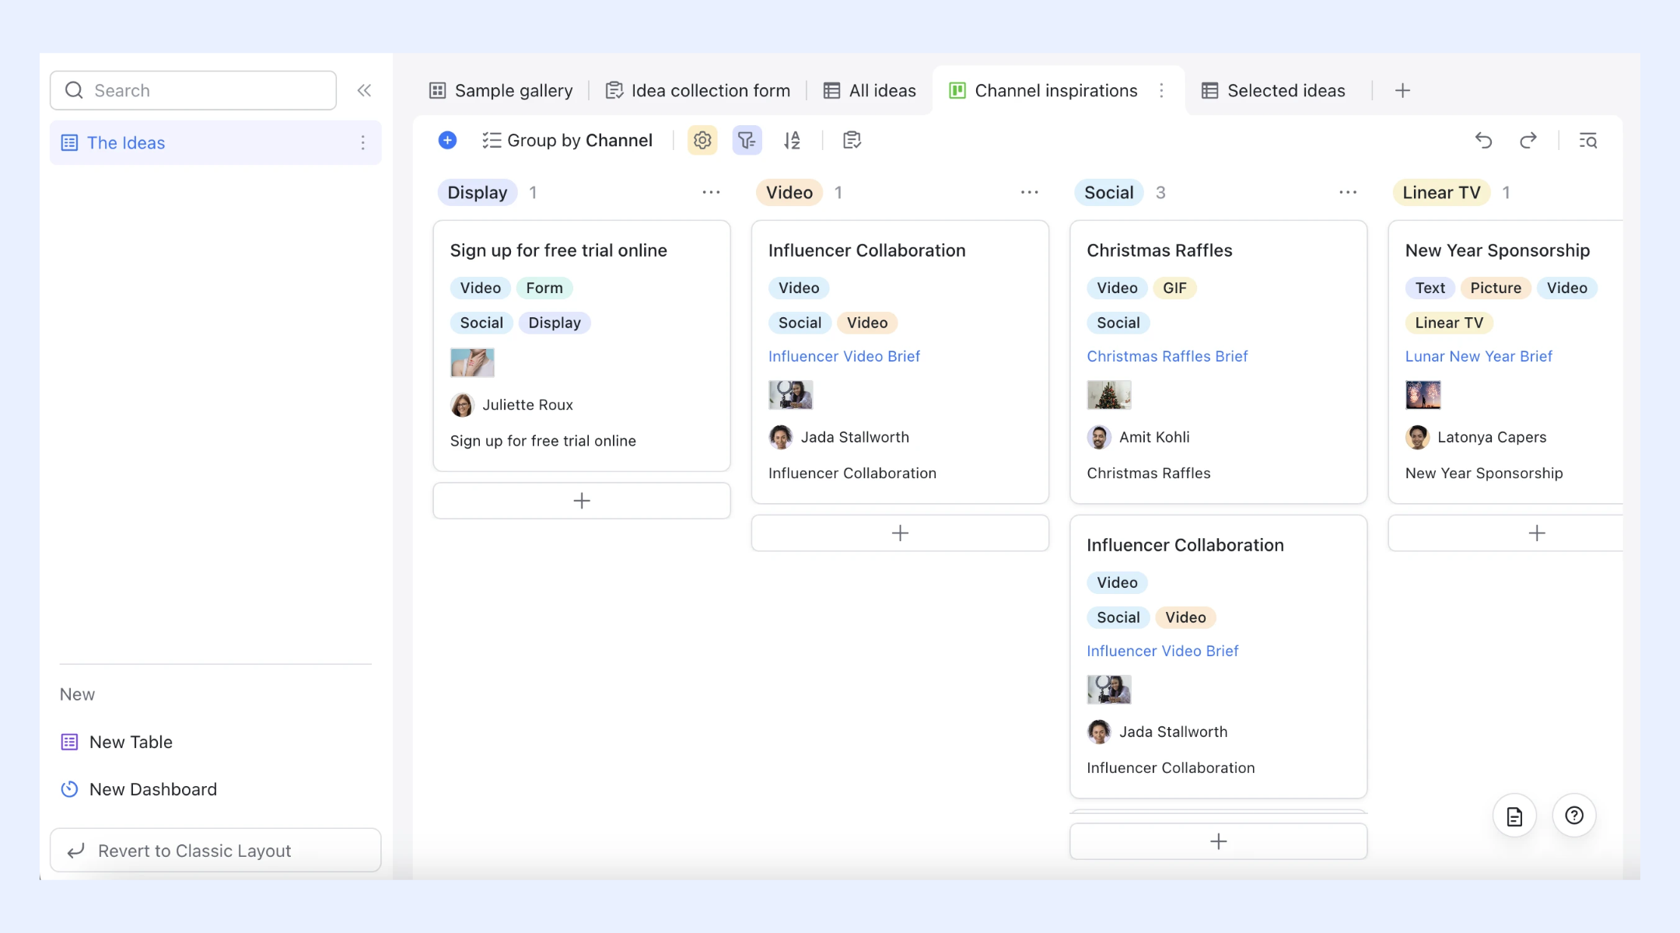
Task: Add card to Display column
Action: pos(582,500)
